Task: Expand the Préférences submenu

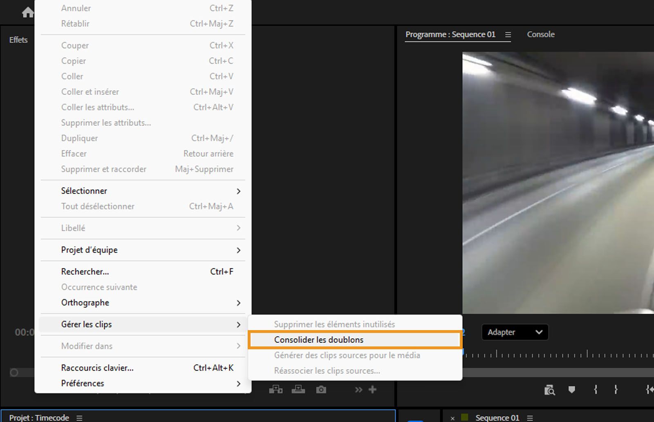Action: pyautogui.click(x=143, y=383)
